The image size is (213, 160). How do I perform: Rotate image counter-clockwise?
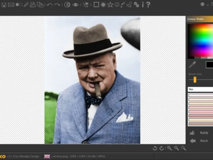(155, 148)
